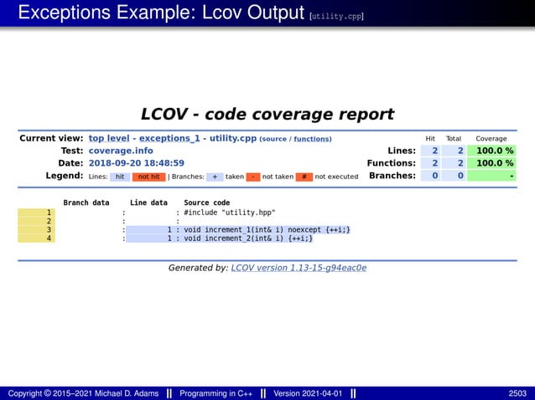Select the increment_2 source line
The image size is (535, 400).
click(248, 238)
